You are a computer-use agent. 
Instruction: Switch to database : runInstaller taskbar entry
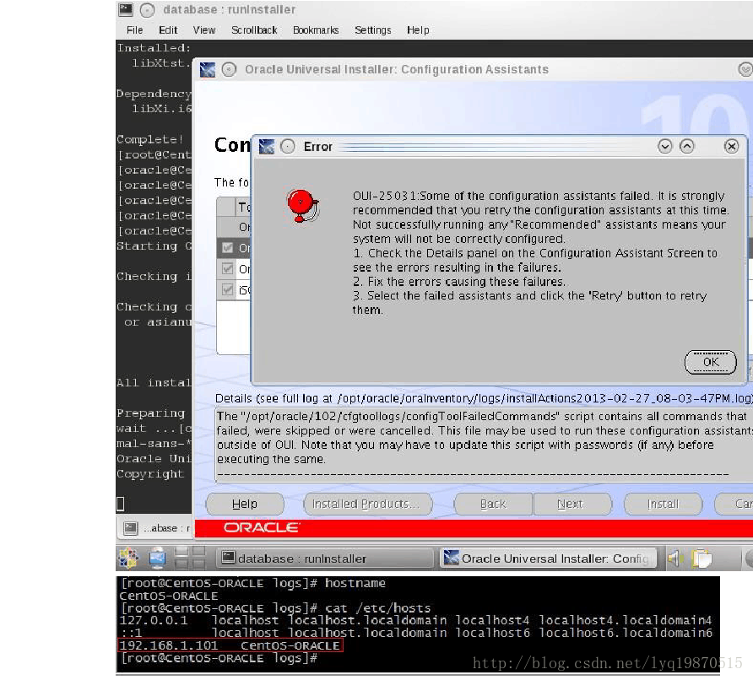(x=325, y=559)
